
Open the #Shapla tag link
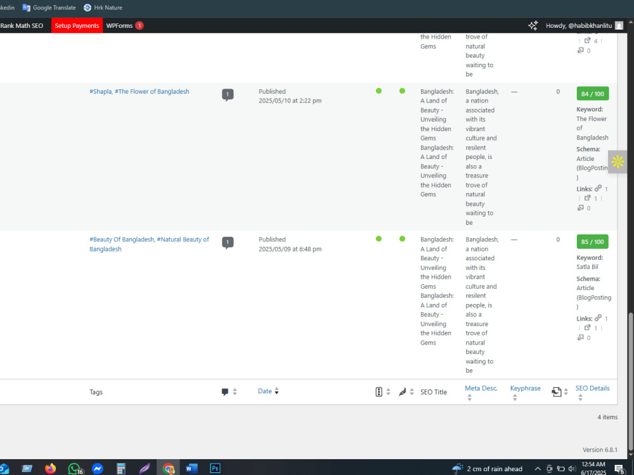click(101, 91)
